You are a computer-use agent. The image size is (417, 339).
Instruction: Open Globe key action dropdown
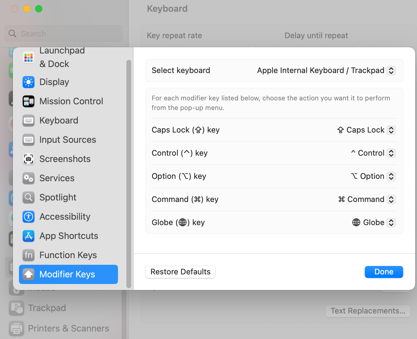[391, 223]
